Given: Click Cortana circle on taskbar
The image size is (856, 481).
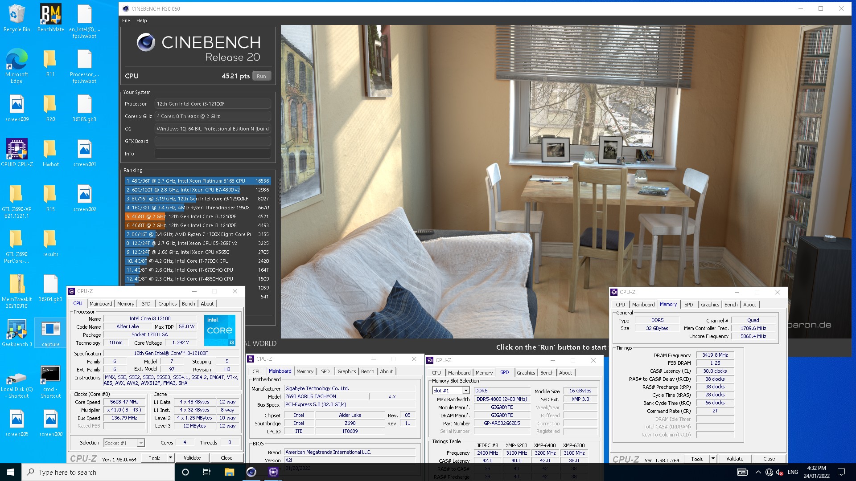Looking at the screenshot, I should click(x=185, y=472).
